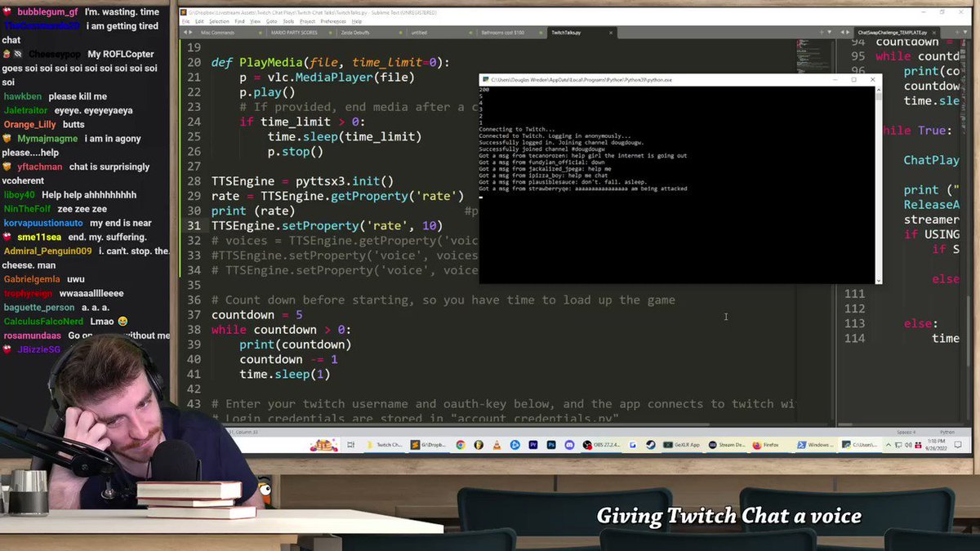The height and width of the screenshot is (551, 980).
Task: Open the Twitch Ch... folder taskbar item
Action: (384, 445)
